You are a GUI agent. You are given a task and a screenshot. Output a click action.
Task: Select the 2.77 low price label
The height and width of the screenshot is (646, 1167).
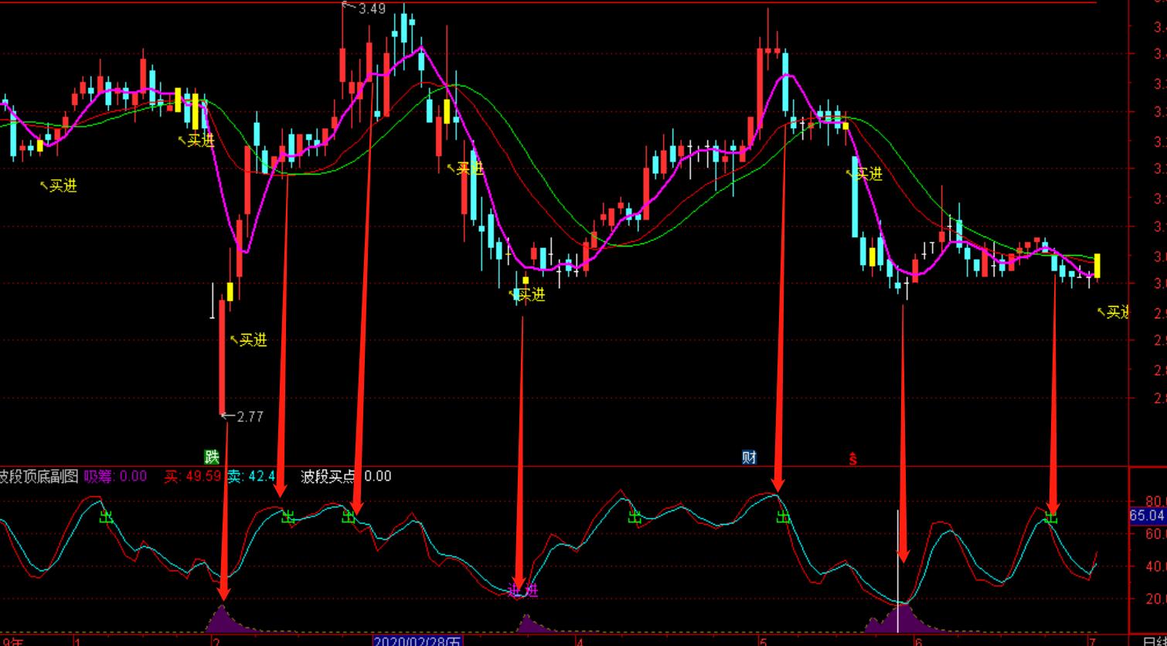[250, 416]
